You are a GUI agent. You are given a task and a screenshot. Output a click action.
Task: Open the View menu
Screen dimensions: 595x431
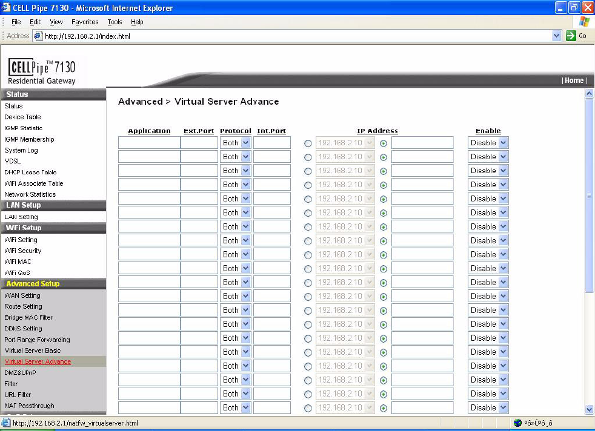click(56, 22)
